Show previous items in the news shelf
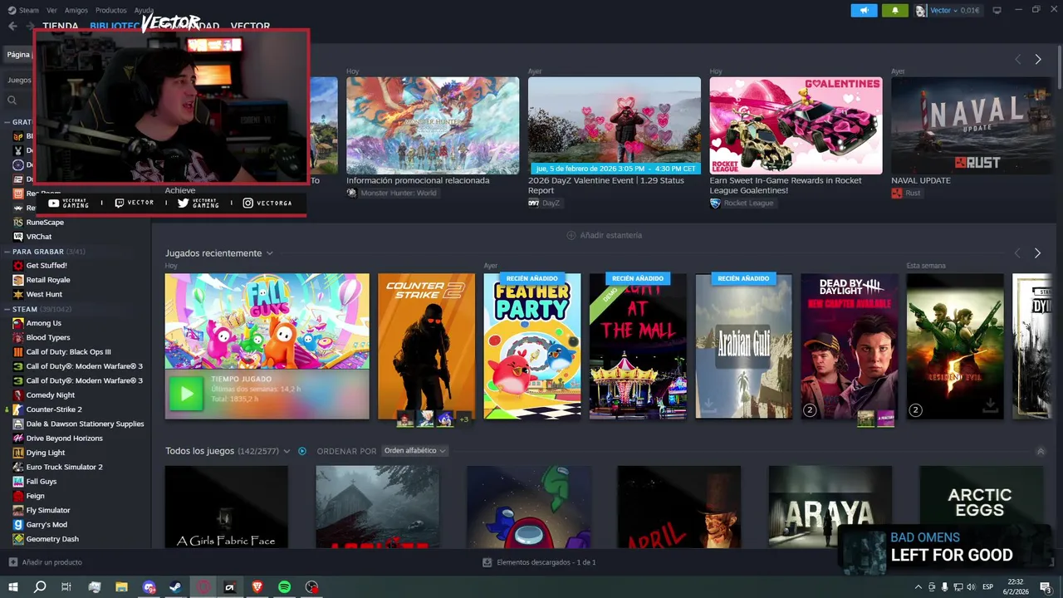The width and height of the screenshot is (1063, 598). pyautogui.click(x=1017, y=60)
